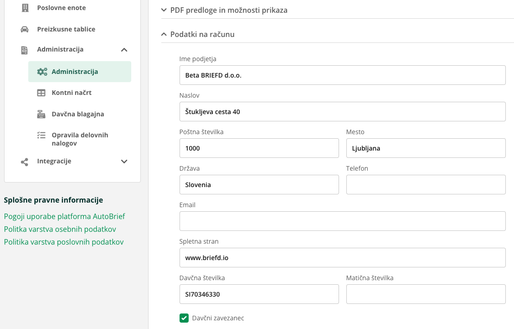Screen dimensions: 514x329
Task: Click the share icon beside Integracije
Action: coord(25,162)
